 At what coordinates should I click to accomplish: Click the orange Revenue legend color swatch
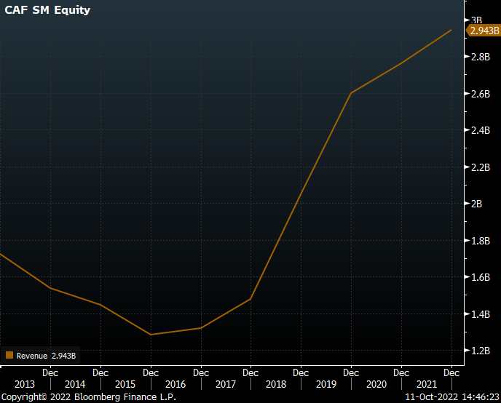(x=9, y=356)
